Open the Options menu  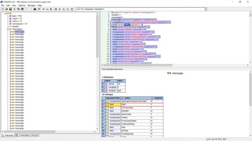coord(22,5)
